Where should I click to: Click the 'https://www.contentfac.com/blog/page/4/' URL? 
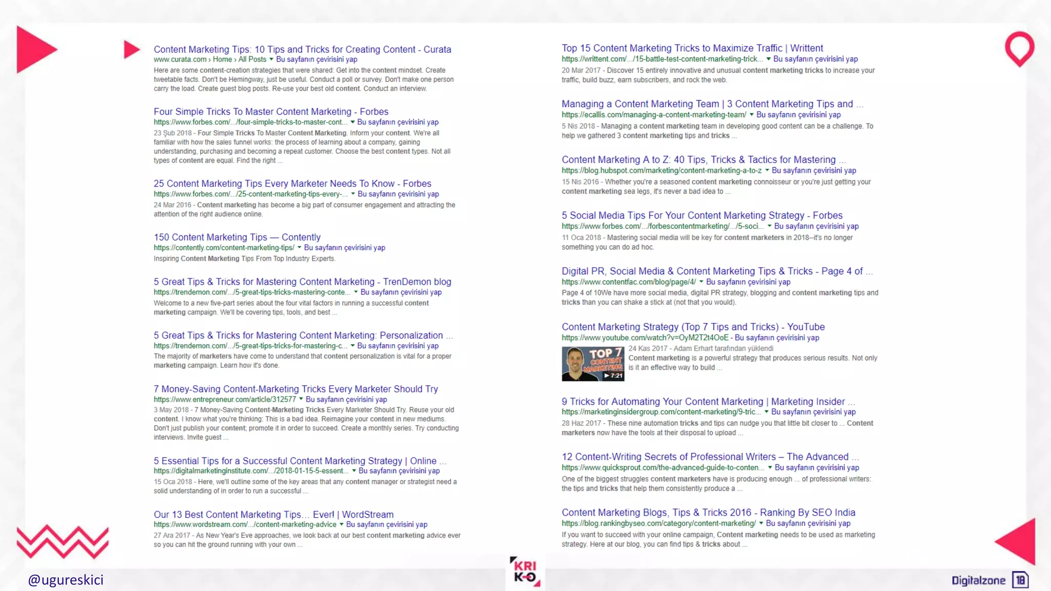tap(629, 282)
